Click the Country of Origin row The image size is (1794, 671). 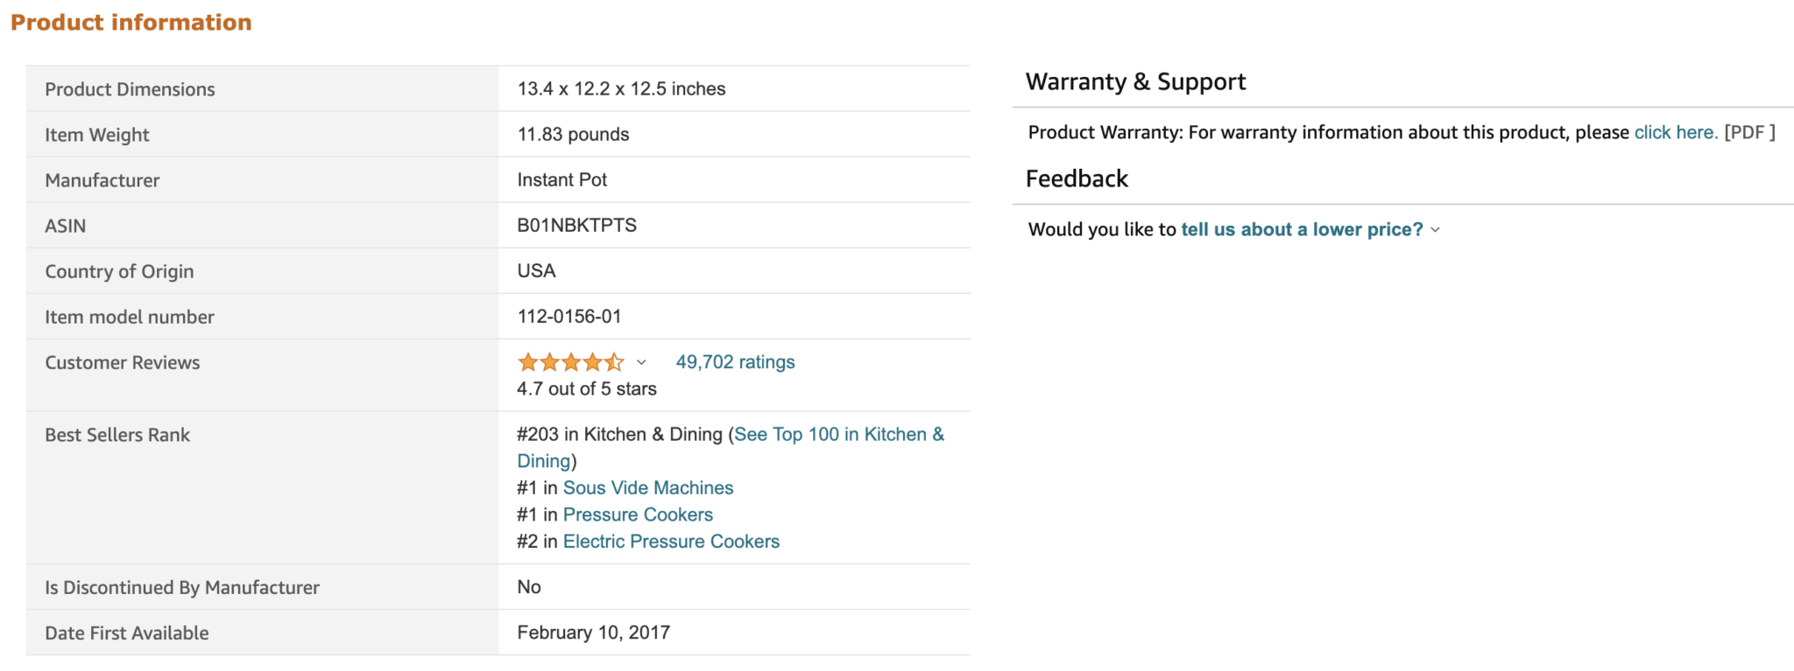pyautogui.click(x=119, y=270)
